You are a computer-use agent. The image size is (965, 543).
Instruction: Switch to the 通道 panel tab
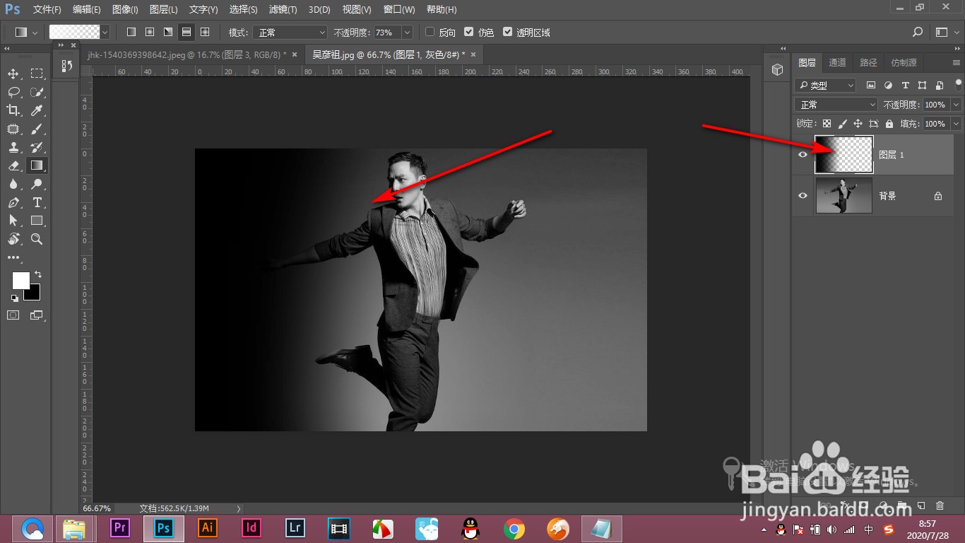[x=837, y=63]
